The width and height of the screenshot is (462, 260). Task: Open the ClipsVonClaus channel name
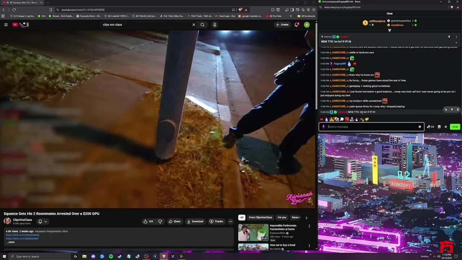(22, 220)
